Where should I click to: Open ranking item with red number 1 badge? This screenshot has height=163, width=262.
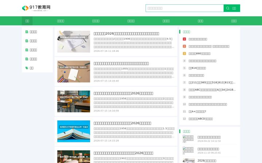click(x=198, y=39)
